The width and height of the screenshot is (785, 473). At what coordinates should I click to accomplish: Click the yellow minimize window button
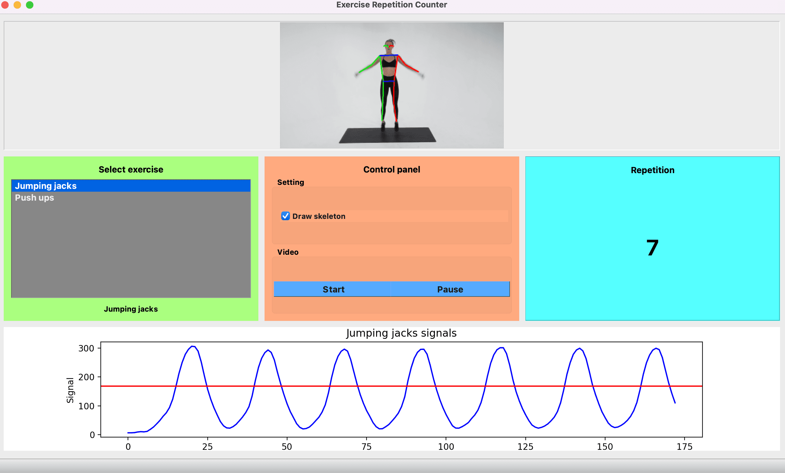click(x=17, y=5)
